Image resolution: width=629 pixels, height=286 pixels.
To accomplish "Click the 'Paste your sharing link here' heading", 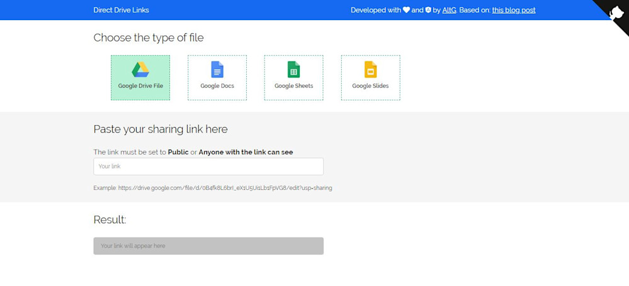I will (x=161, y=129).
